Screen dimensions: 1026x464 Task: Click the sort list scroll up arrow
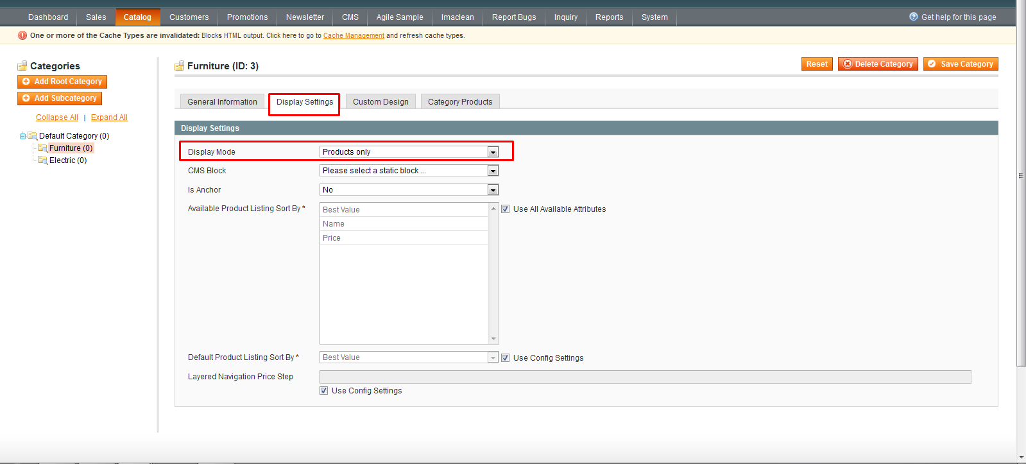[x=493, y=209]
